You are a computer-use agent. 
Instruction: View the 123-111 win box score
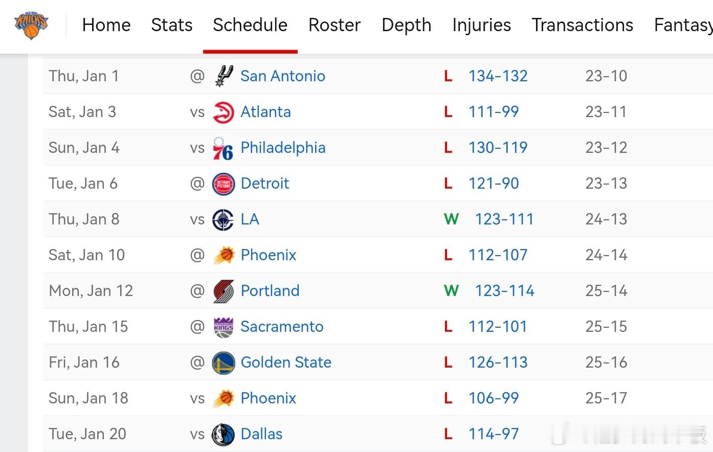504,219
